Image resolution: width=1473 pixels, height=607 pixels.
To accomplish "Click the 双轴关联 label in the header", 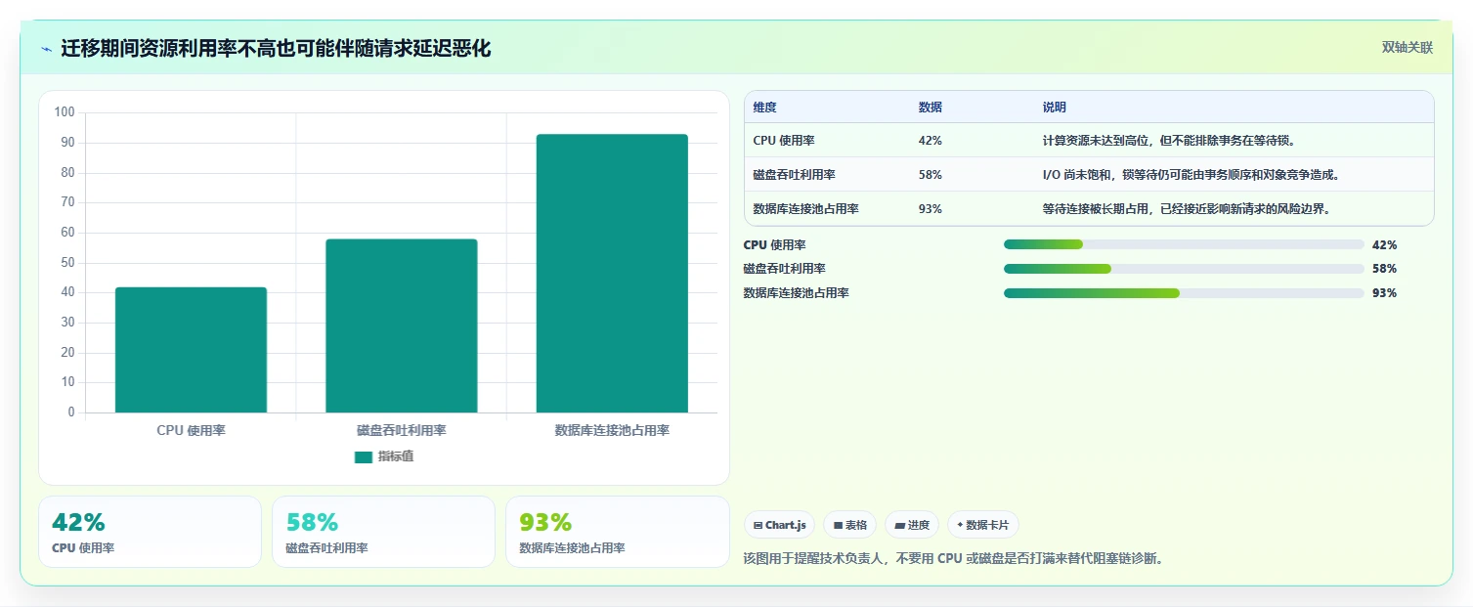I will pos(1407,48).
